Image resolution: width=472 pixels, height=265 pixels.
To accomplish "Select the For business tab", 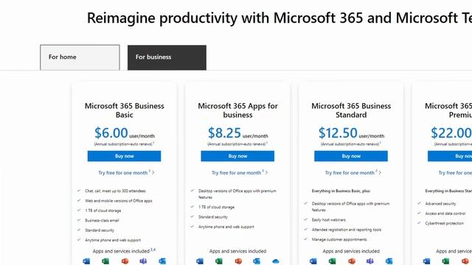I will click(x=167, y=57).
